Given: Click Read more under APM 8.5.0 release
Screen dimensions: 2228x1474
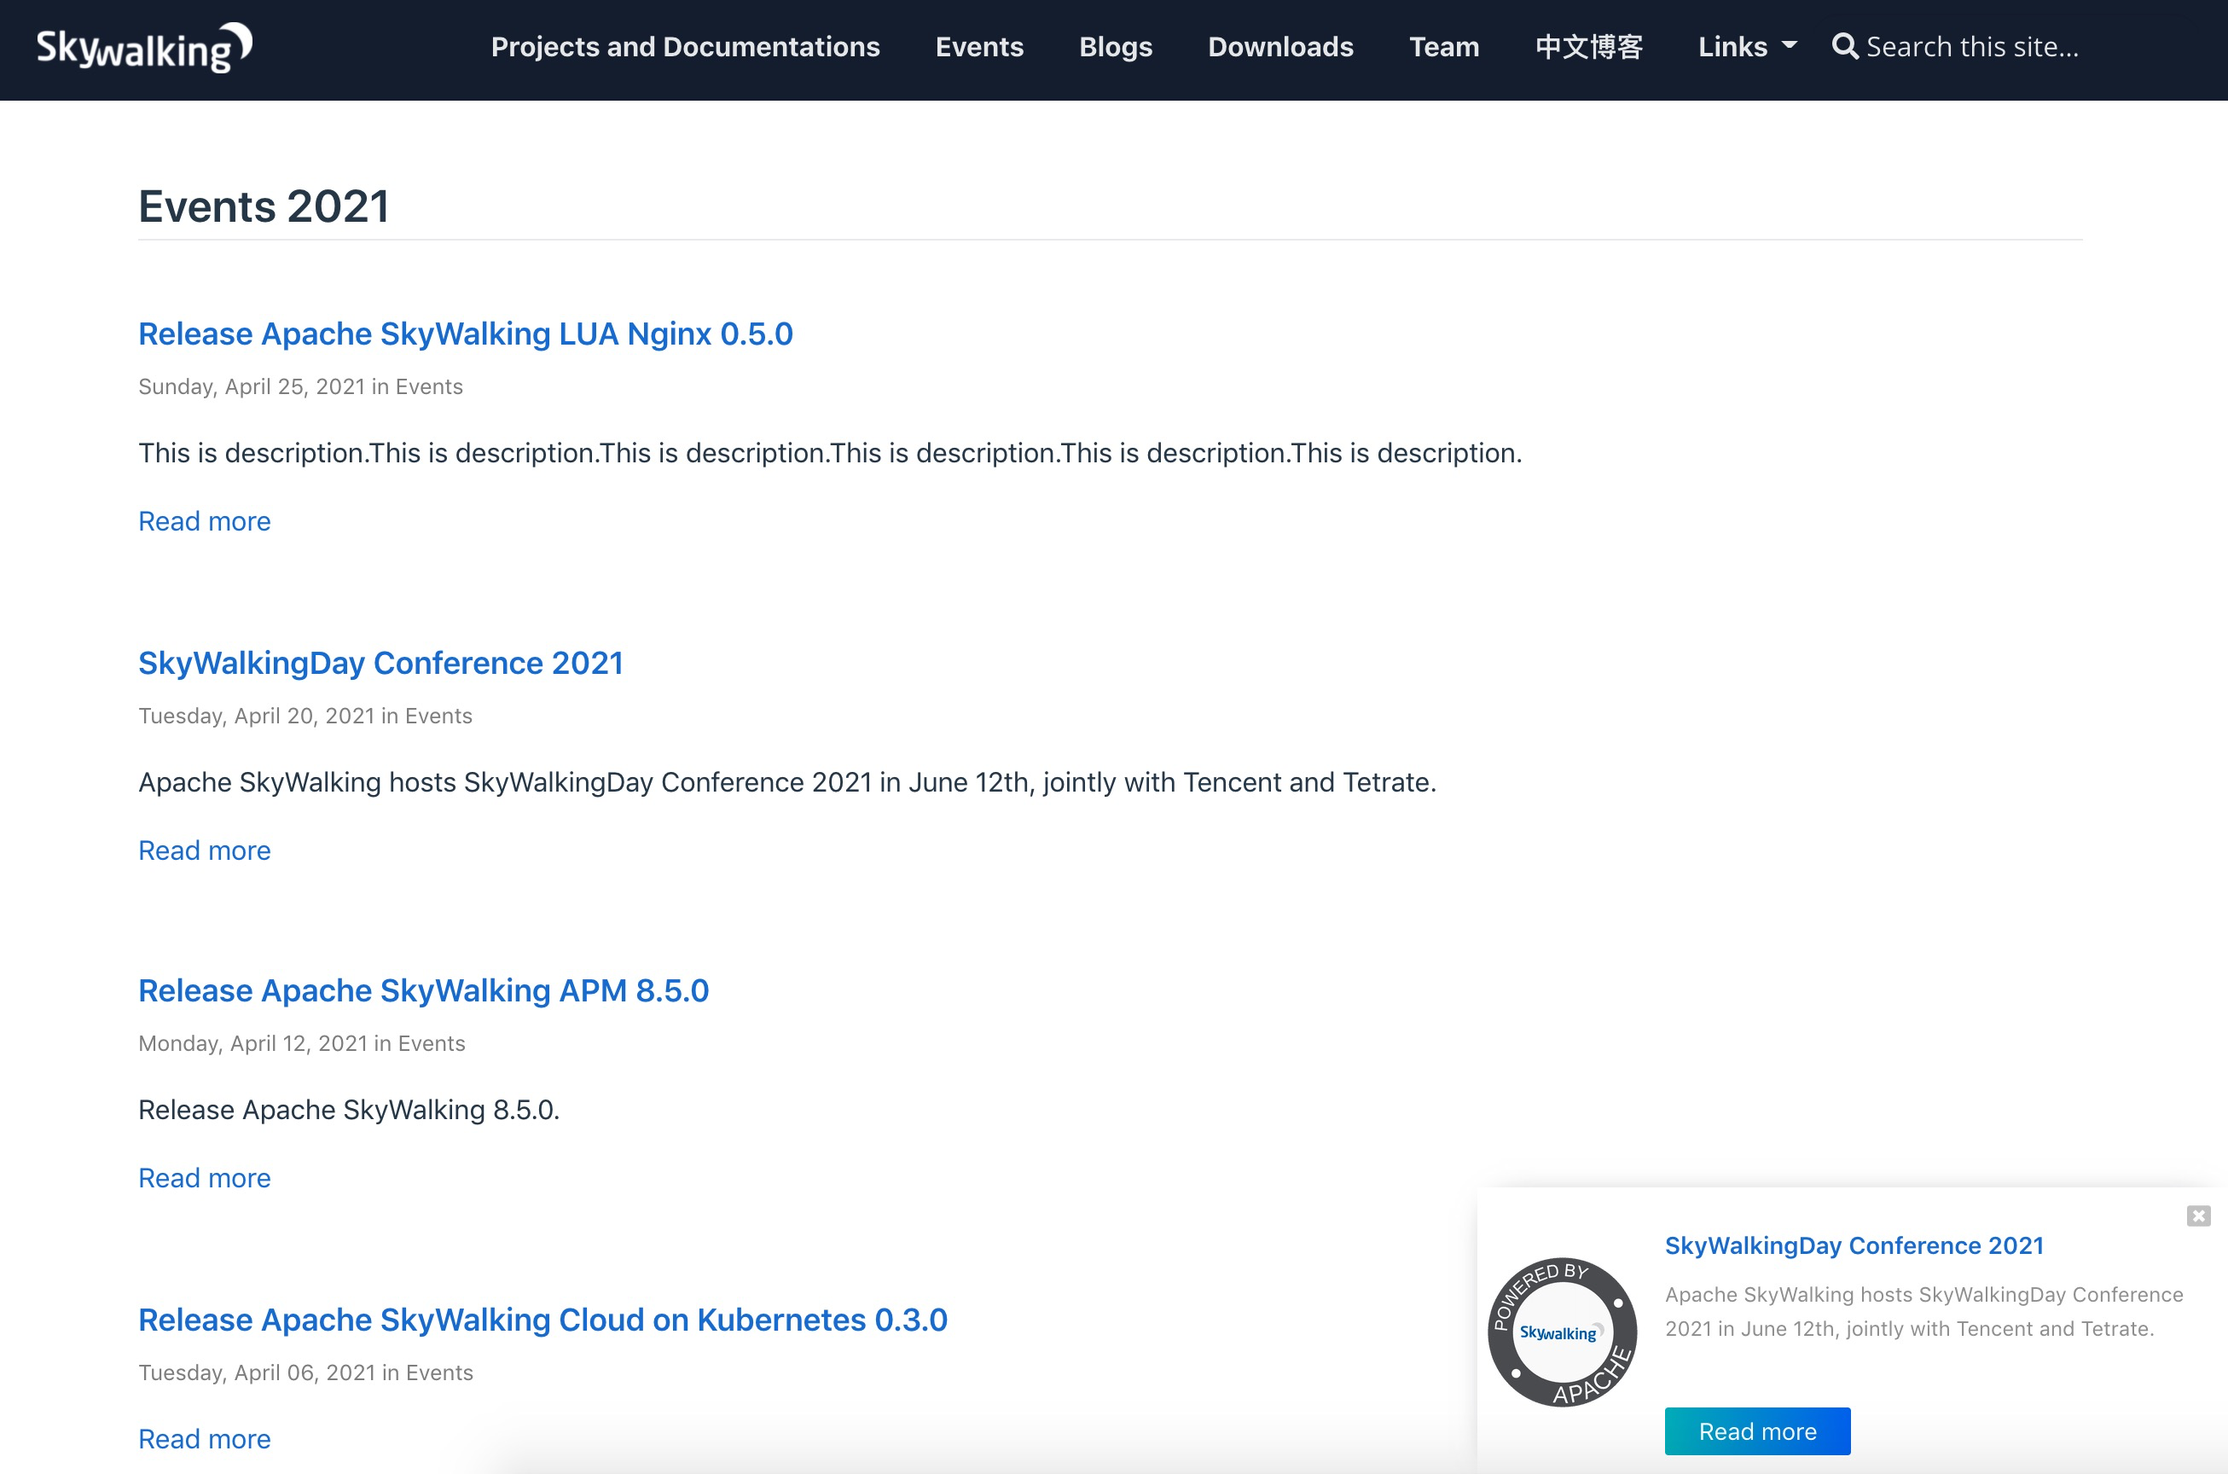Looking at the screenshot, I should pos(204,1178).
